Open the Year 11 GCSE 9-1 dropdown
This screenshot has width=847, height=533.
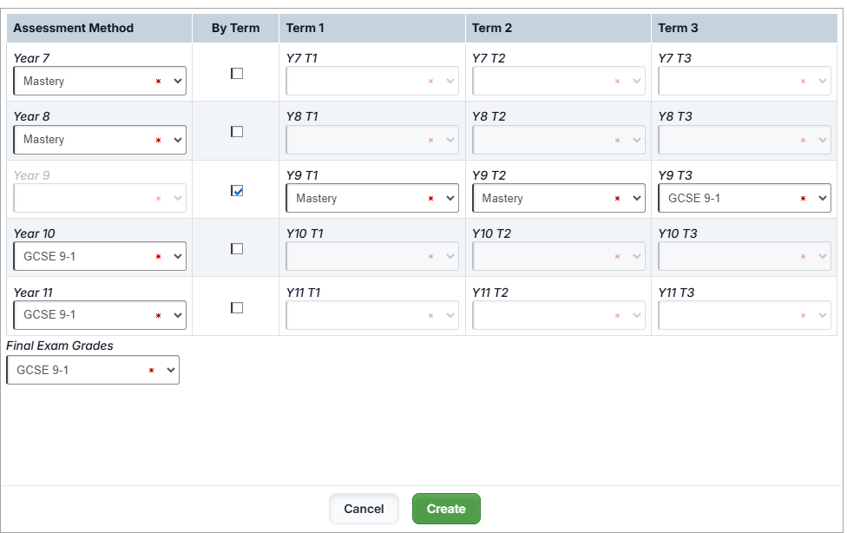(x=100, y=315)
